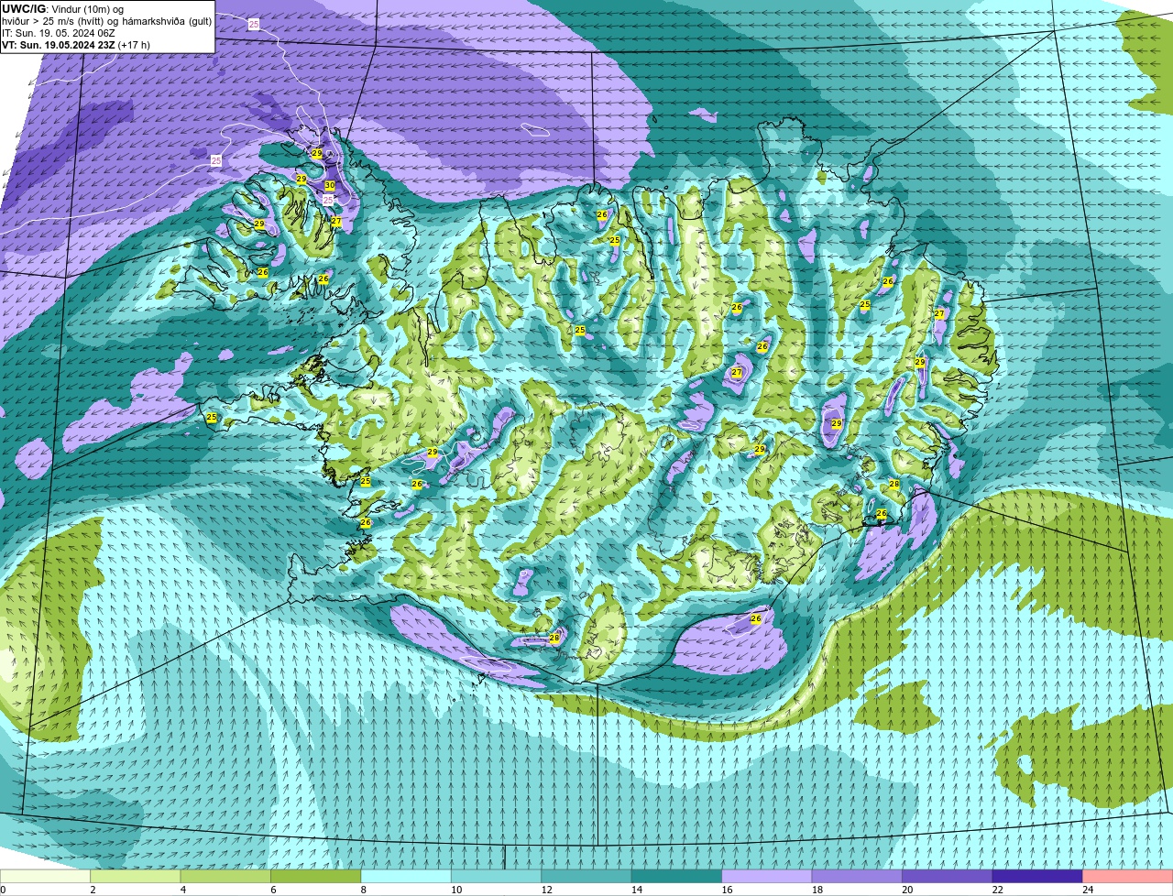Select the 8–10 m/s pale cyan legend swatch
The width and height of the screenshot is (1173, 896).
pos(406,877)
